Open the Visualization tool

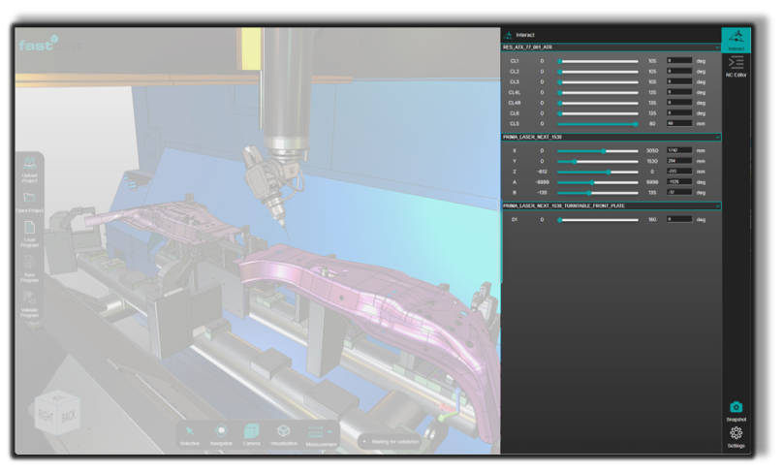284,431
